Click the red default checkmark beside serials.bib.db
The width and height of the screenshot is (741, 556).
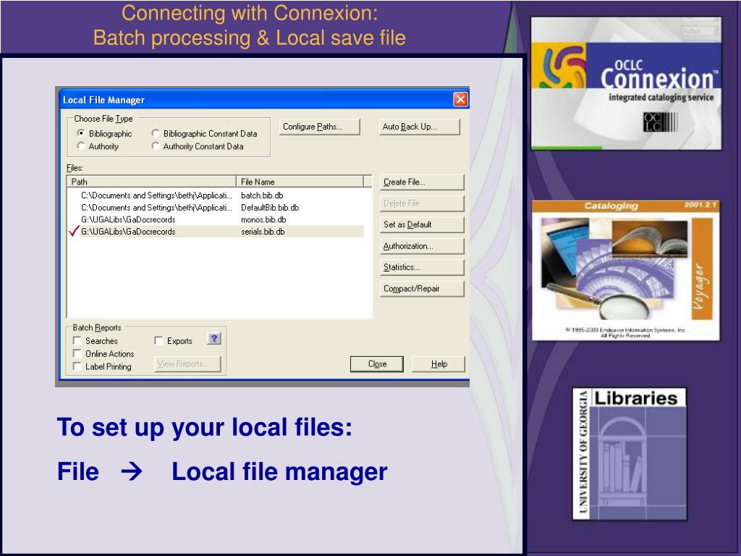tap(75, 231)
